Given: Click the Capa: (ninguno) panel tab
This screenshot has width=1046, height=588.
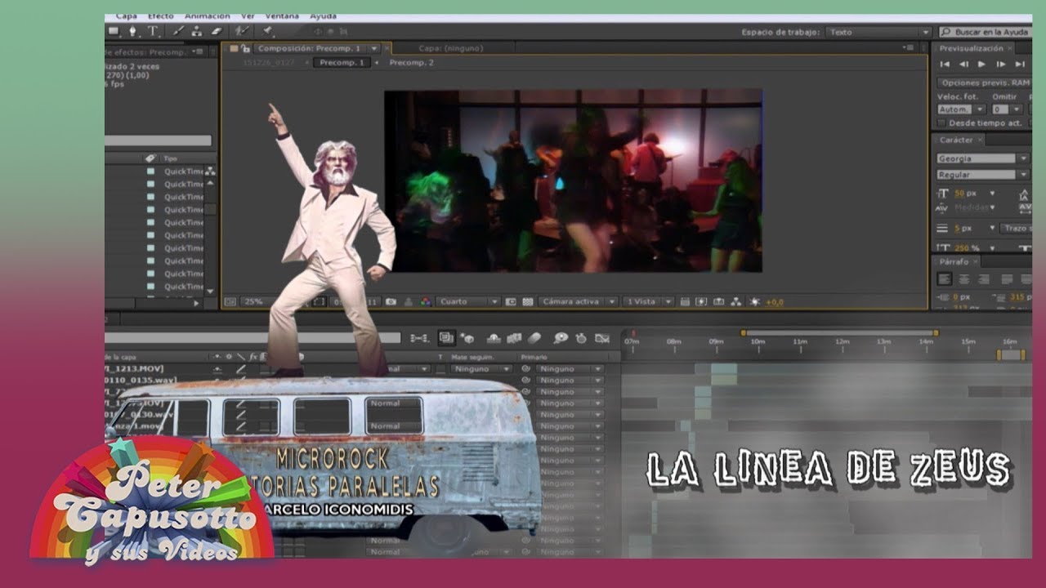Looking at the screenshot, I should (x=450, y=48).
